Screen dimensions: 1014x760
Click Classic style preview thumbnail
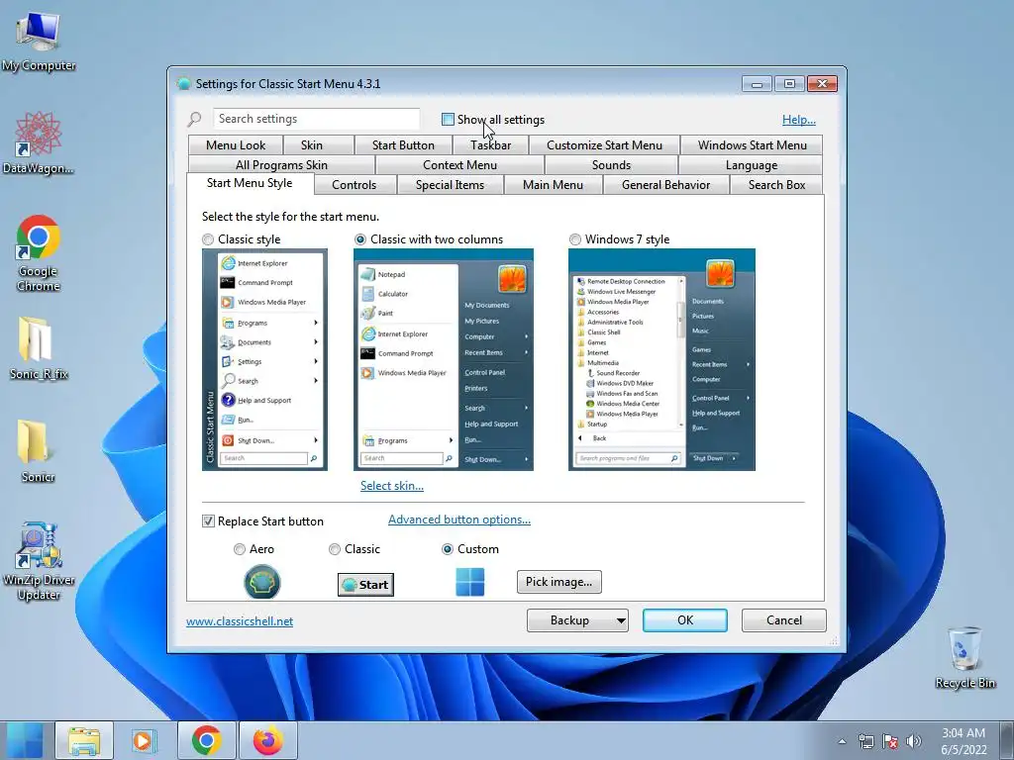point(264,359)
